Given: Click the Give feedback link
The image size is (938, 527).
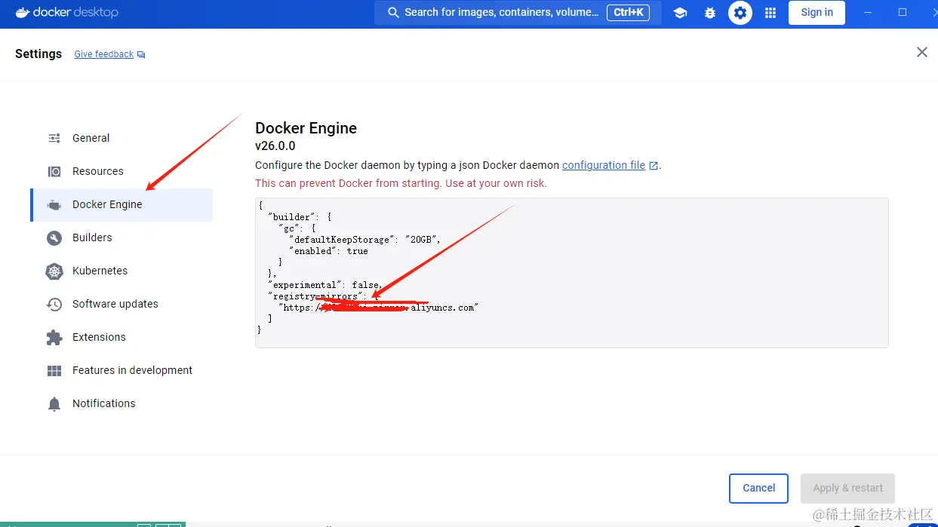Looking at the screenshot, I should click(104, 54).
